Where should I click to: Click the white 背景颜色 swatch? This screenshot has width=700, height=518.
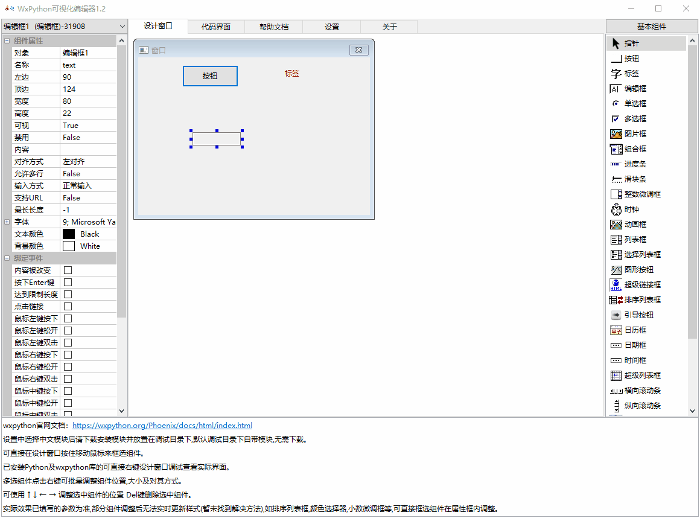point(69,246)
